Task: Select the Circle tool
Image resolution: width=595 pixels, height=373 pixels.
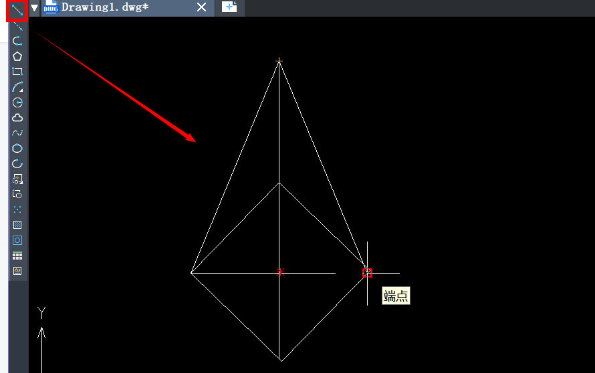Action: pyautogui.click(x=17, y=102)
